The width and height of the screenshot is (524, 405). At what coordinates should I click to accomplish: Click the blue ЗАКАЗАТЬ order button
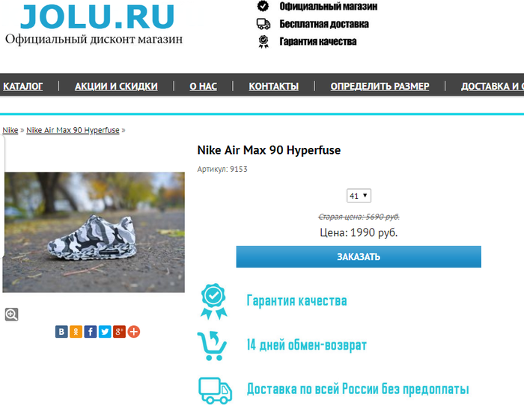click(x=359, y=256)
